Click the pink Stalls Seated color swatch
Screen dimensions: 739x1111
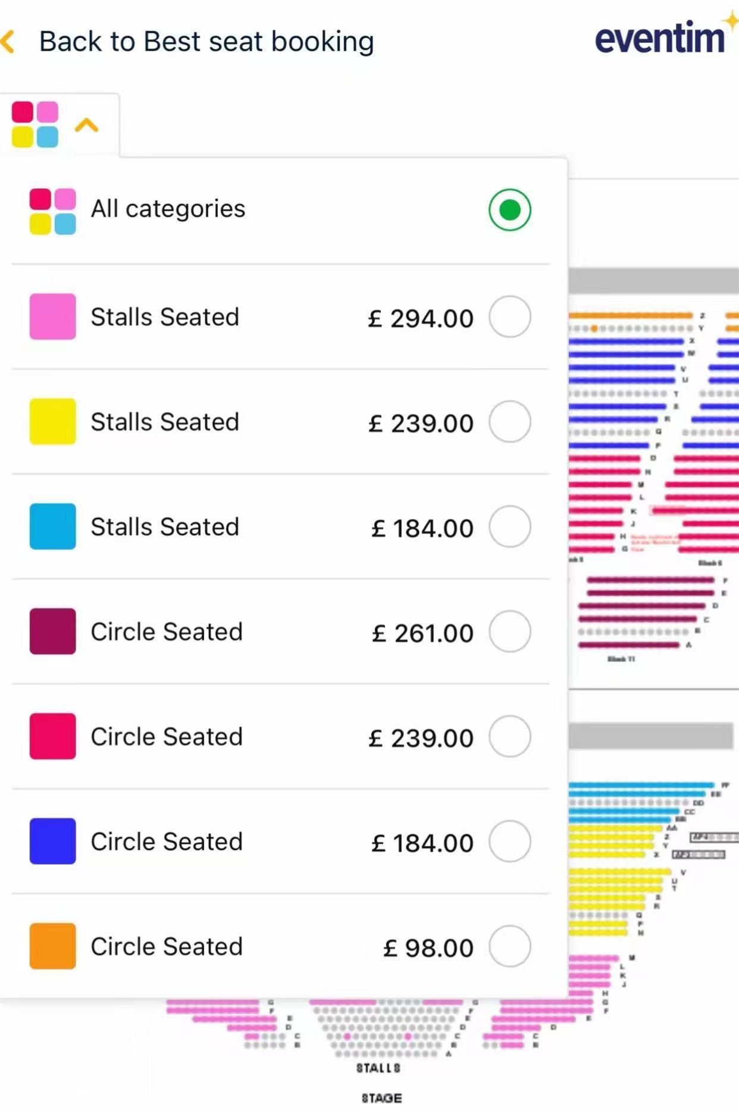[x=53, y=316]
